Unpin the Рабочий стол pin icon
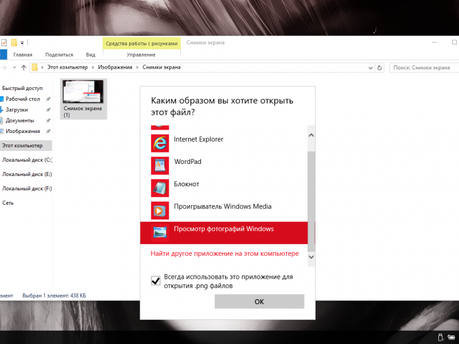This screenshot has height=344, width=459. (x=48, y=99)
